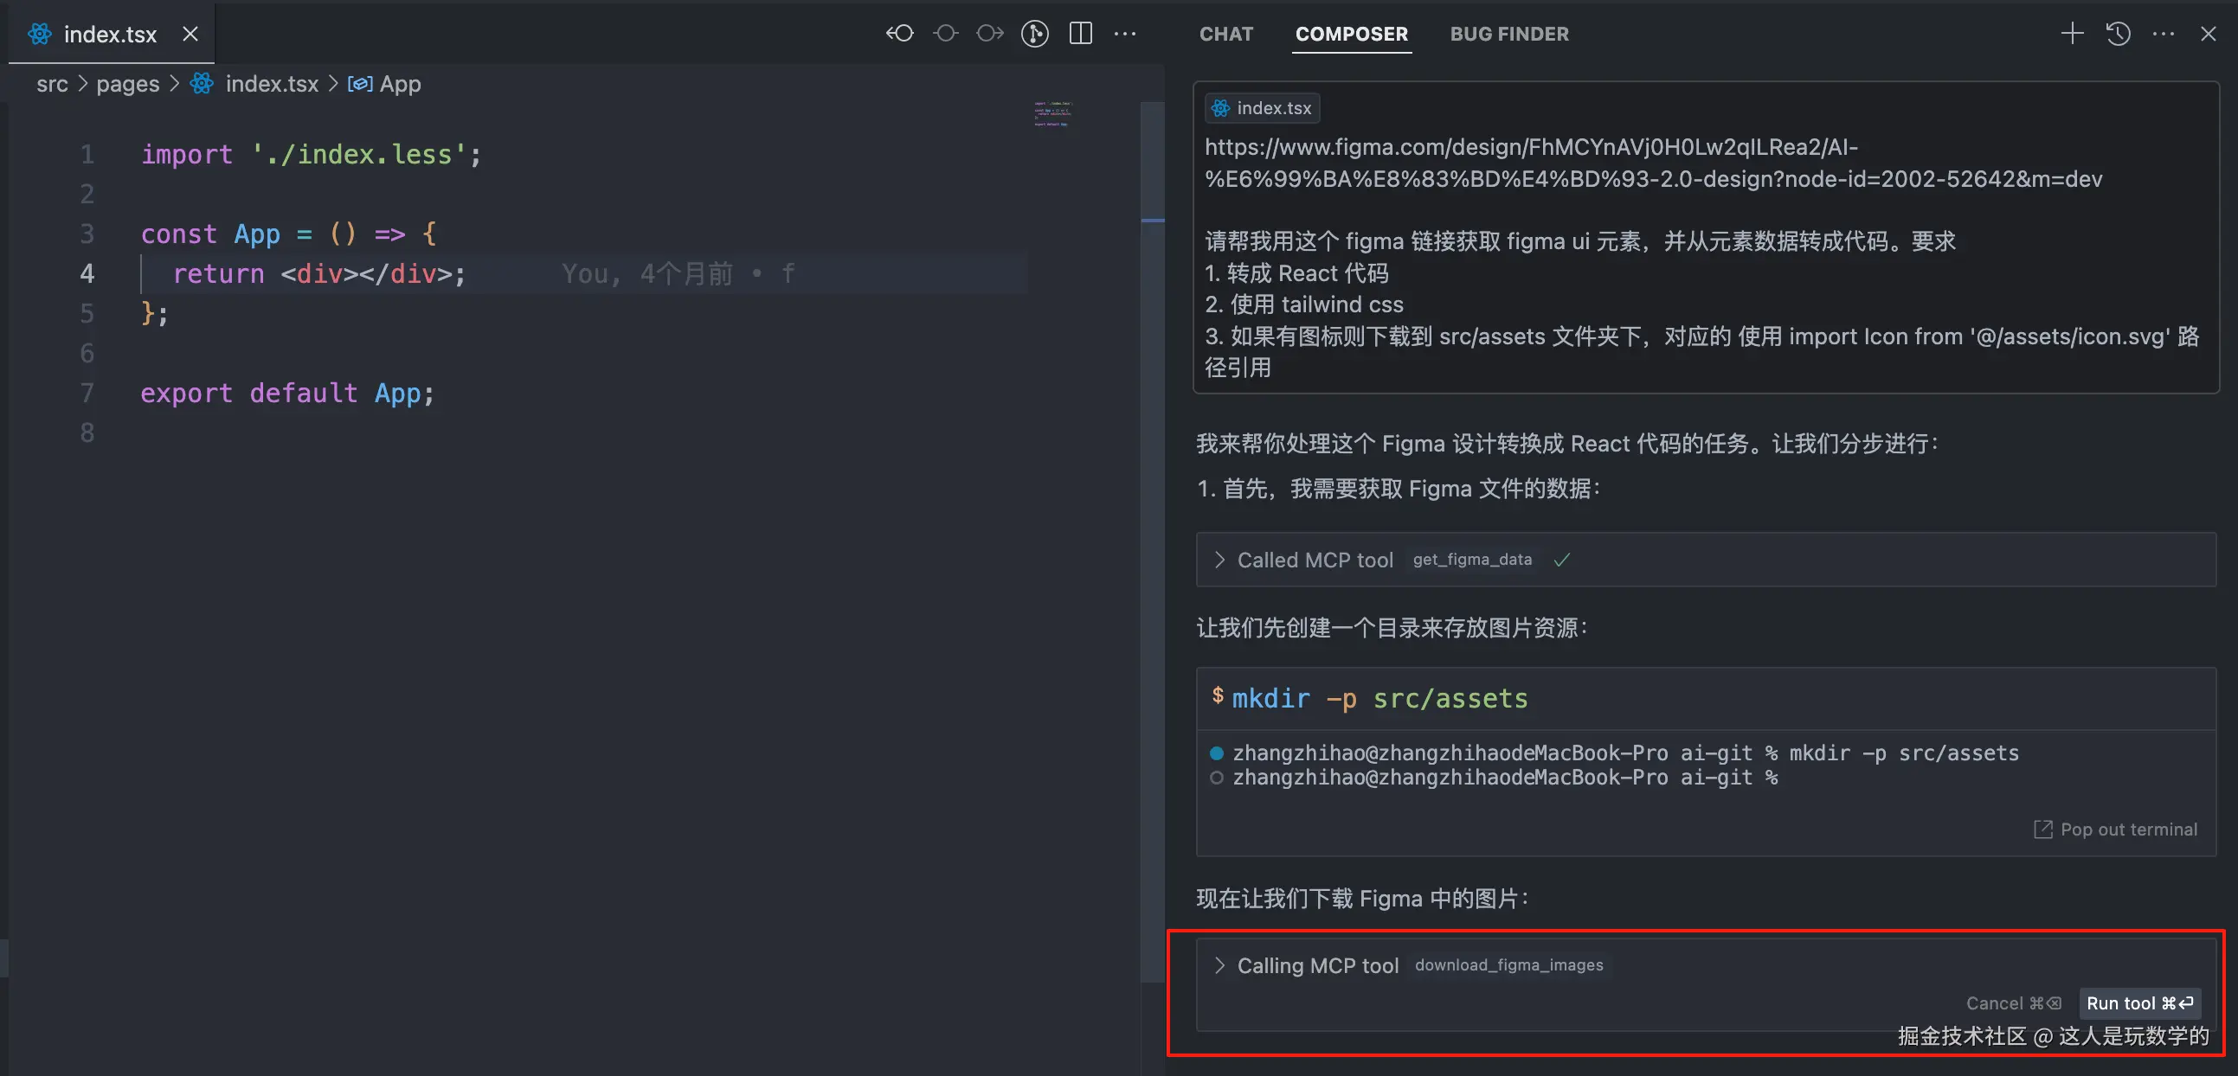This screenshot has height=1076, width=2238.
Task: Open composer panel more options ellipsis
Action: click(2164, 34)
